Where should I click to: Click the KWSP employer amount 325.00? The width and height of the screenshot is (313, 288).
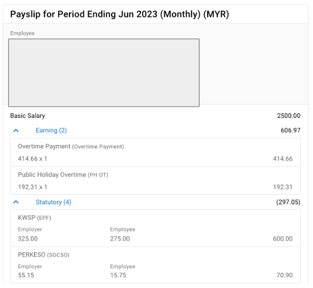(x=28, y=238)
